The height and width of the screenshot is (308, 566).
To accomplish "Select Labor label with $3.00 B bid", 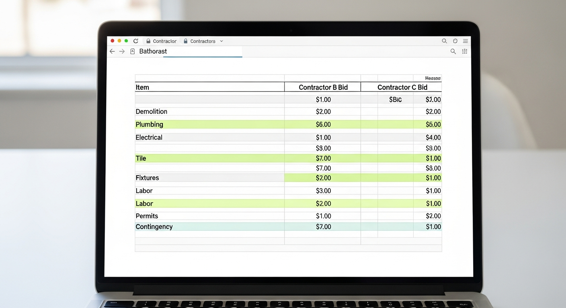I will [144, 190].
